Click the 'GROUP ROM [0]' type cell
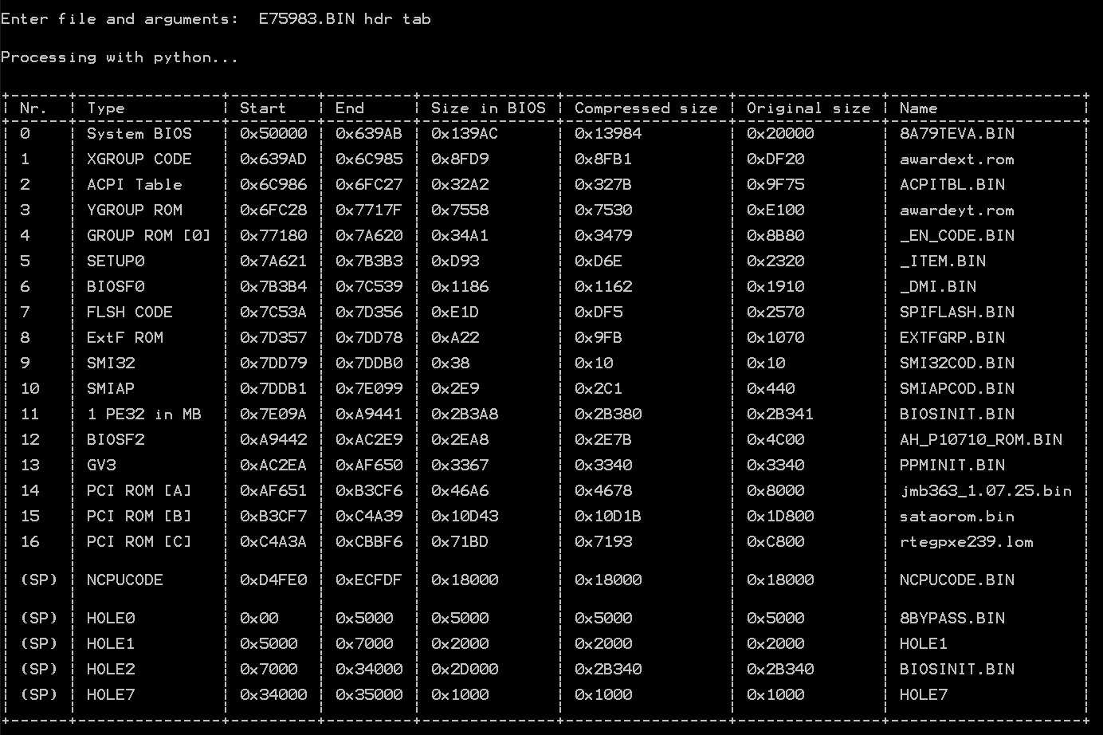The height and width of the screenshot is (735, 1103). tap(149, 236)
